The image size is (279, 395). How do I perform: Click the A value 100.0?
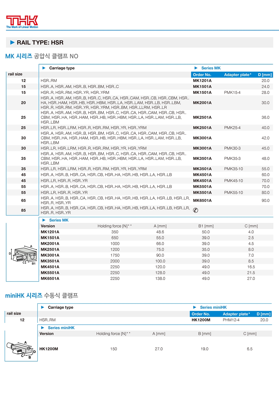160,261
